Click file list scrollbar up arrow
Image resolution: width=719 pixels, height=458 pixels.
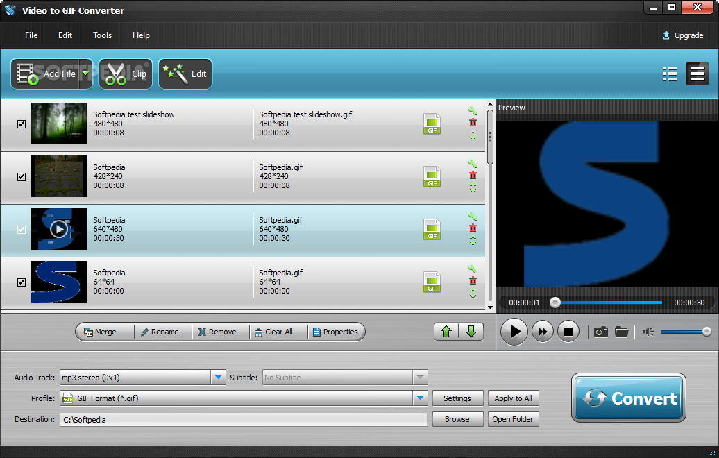490,105
